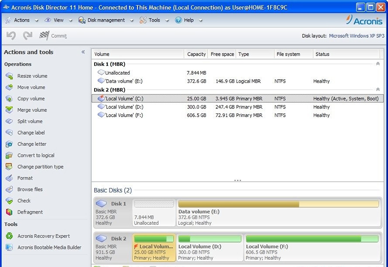Click the Unallocated volume icon in list
Screen dimensions: 388x267
101,72
